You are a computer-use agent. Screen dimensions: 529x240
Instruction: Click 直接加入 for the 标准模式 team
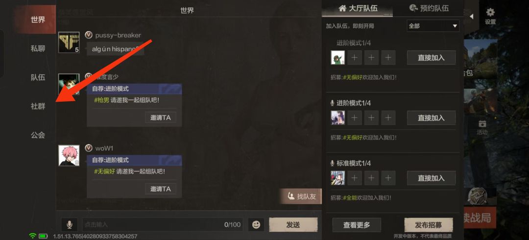click(x=431, y=178)
